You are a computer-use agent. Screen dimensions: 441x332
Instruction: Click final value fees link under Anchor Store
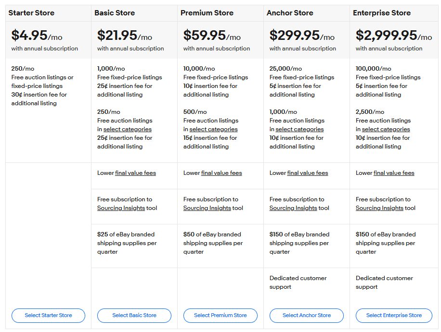coord(308,173)
